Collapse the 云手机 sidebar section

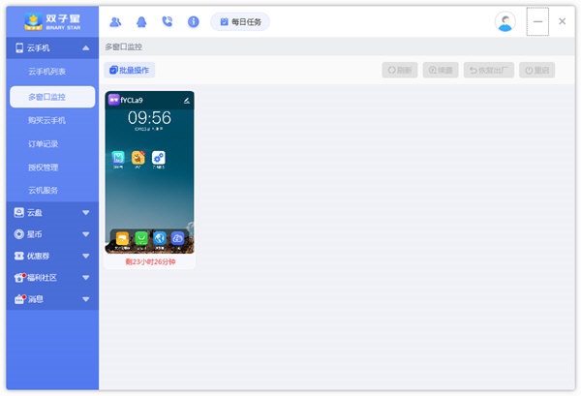pyautogui.click(x=85, y=48)
